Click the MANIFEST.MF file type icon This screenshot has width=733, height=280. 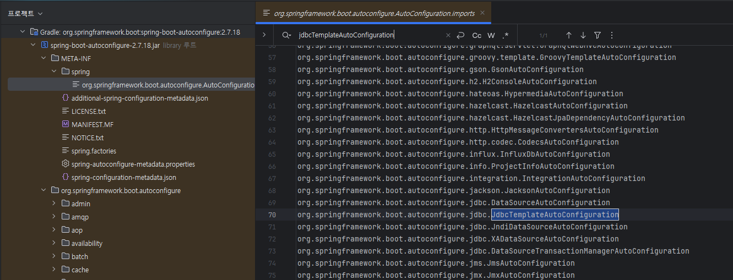[65, 124]
